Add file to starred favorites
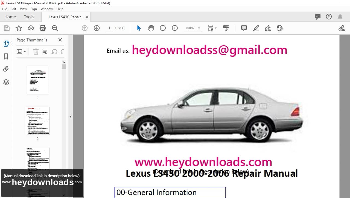 click(x=19, y=28)
